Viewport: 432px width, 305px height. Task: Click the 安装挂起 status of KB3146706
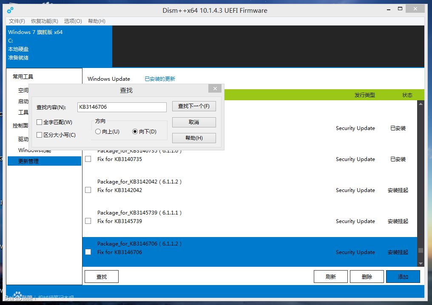(398, 252)
